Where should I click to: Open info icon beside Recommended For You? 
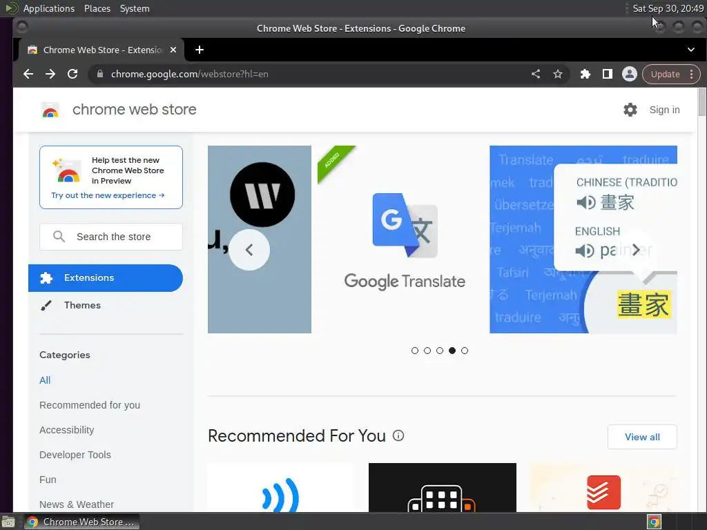pos(398,435)
